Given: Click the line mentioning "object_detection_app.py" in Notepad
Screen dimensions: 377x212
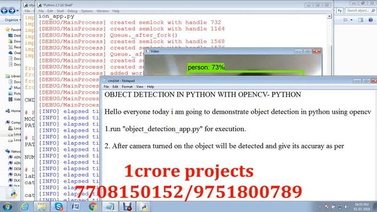Looking at the screenshot, I should tap(176, 129).
